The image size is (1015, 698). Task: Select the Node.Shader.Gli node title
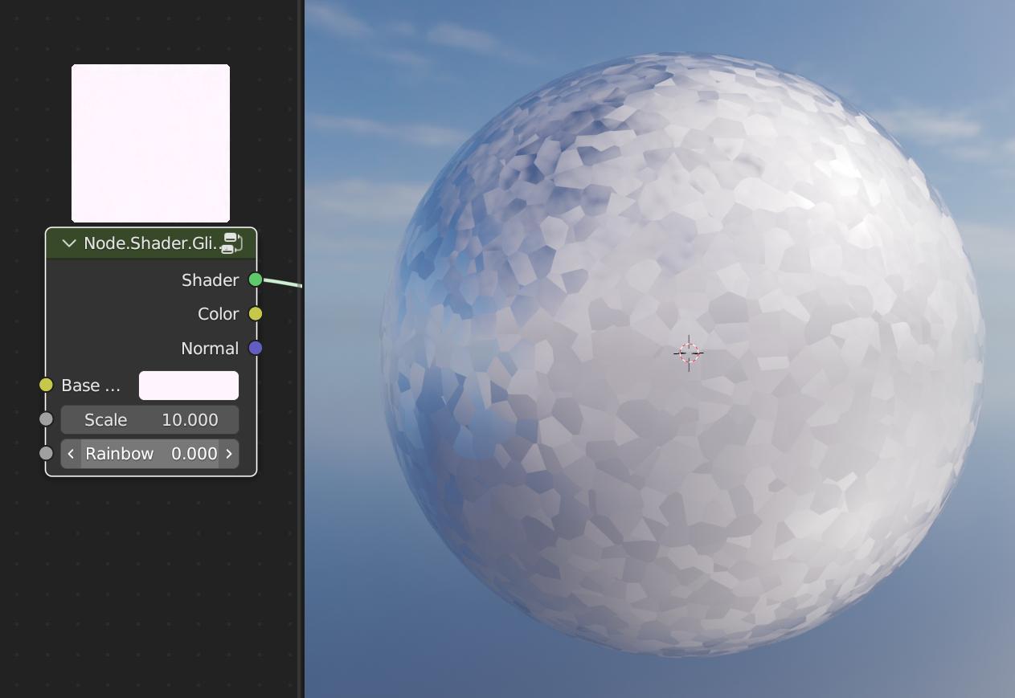coord(153,243)
